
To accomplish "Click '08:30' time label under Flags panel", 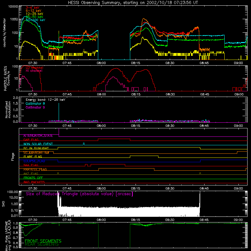I will [170, 189].
